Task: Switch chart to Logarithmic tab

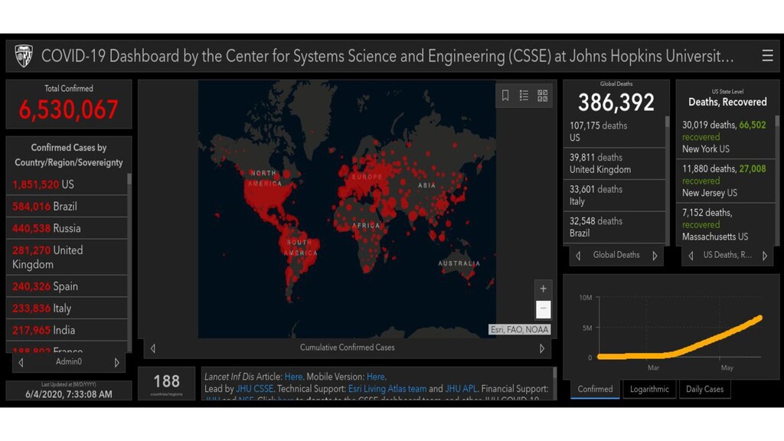Action: (x=649, y=389)
